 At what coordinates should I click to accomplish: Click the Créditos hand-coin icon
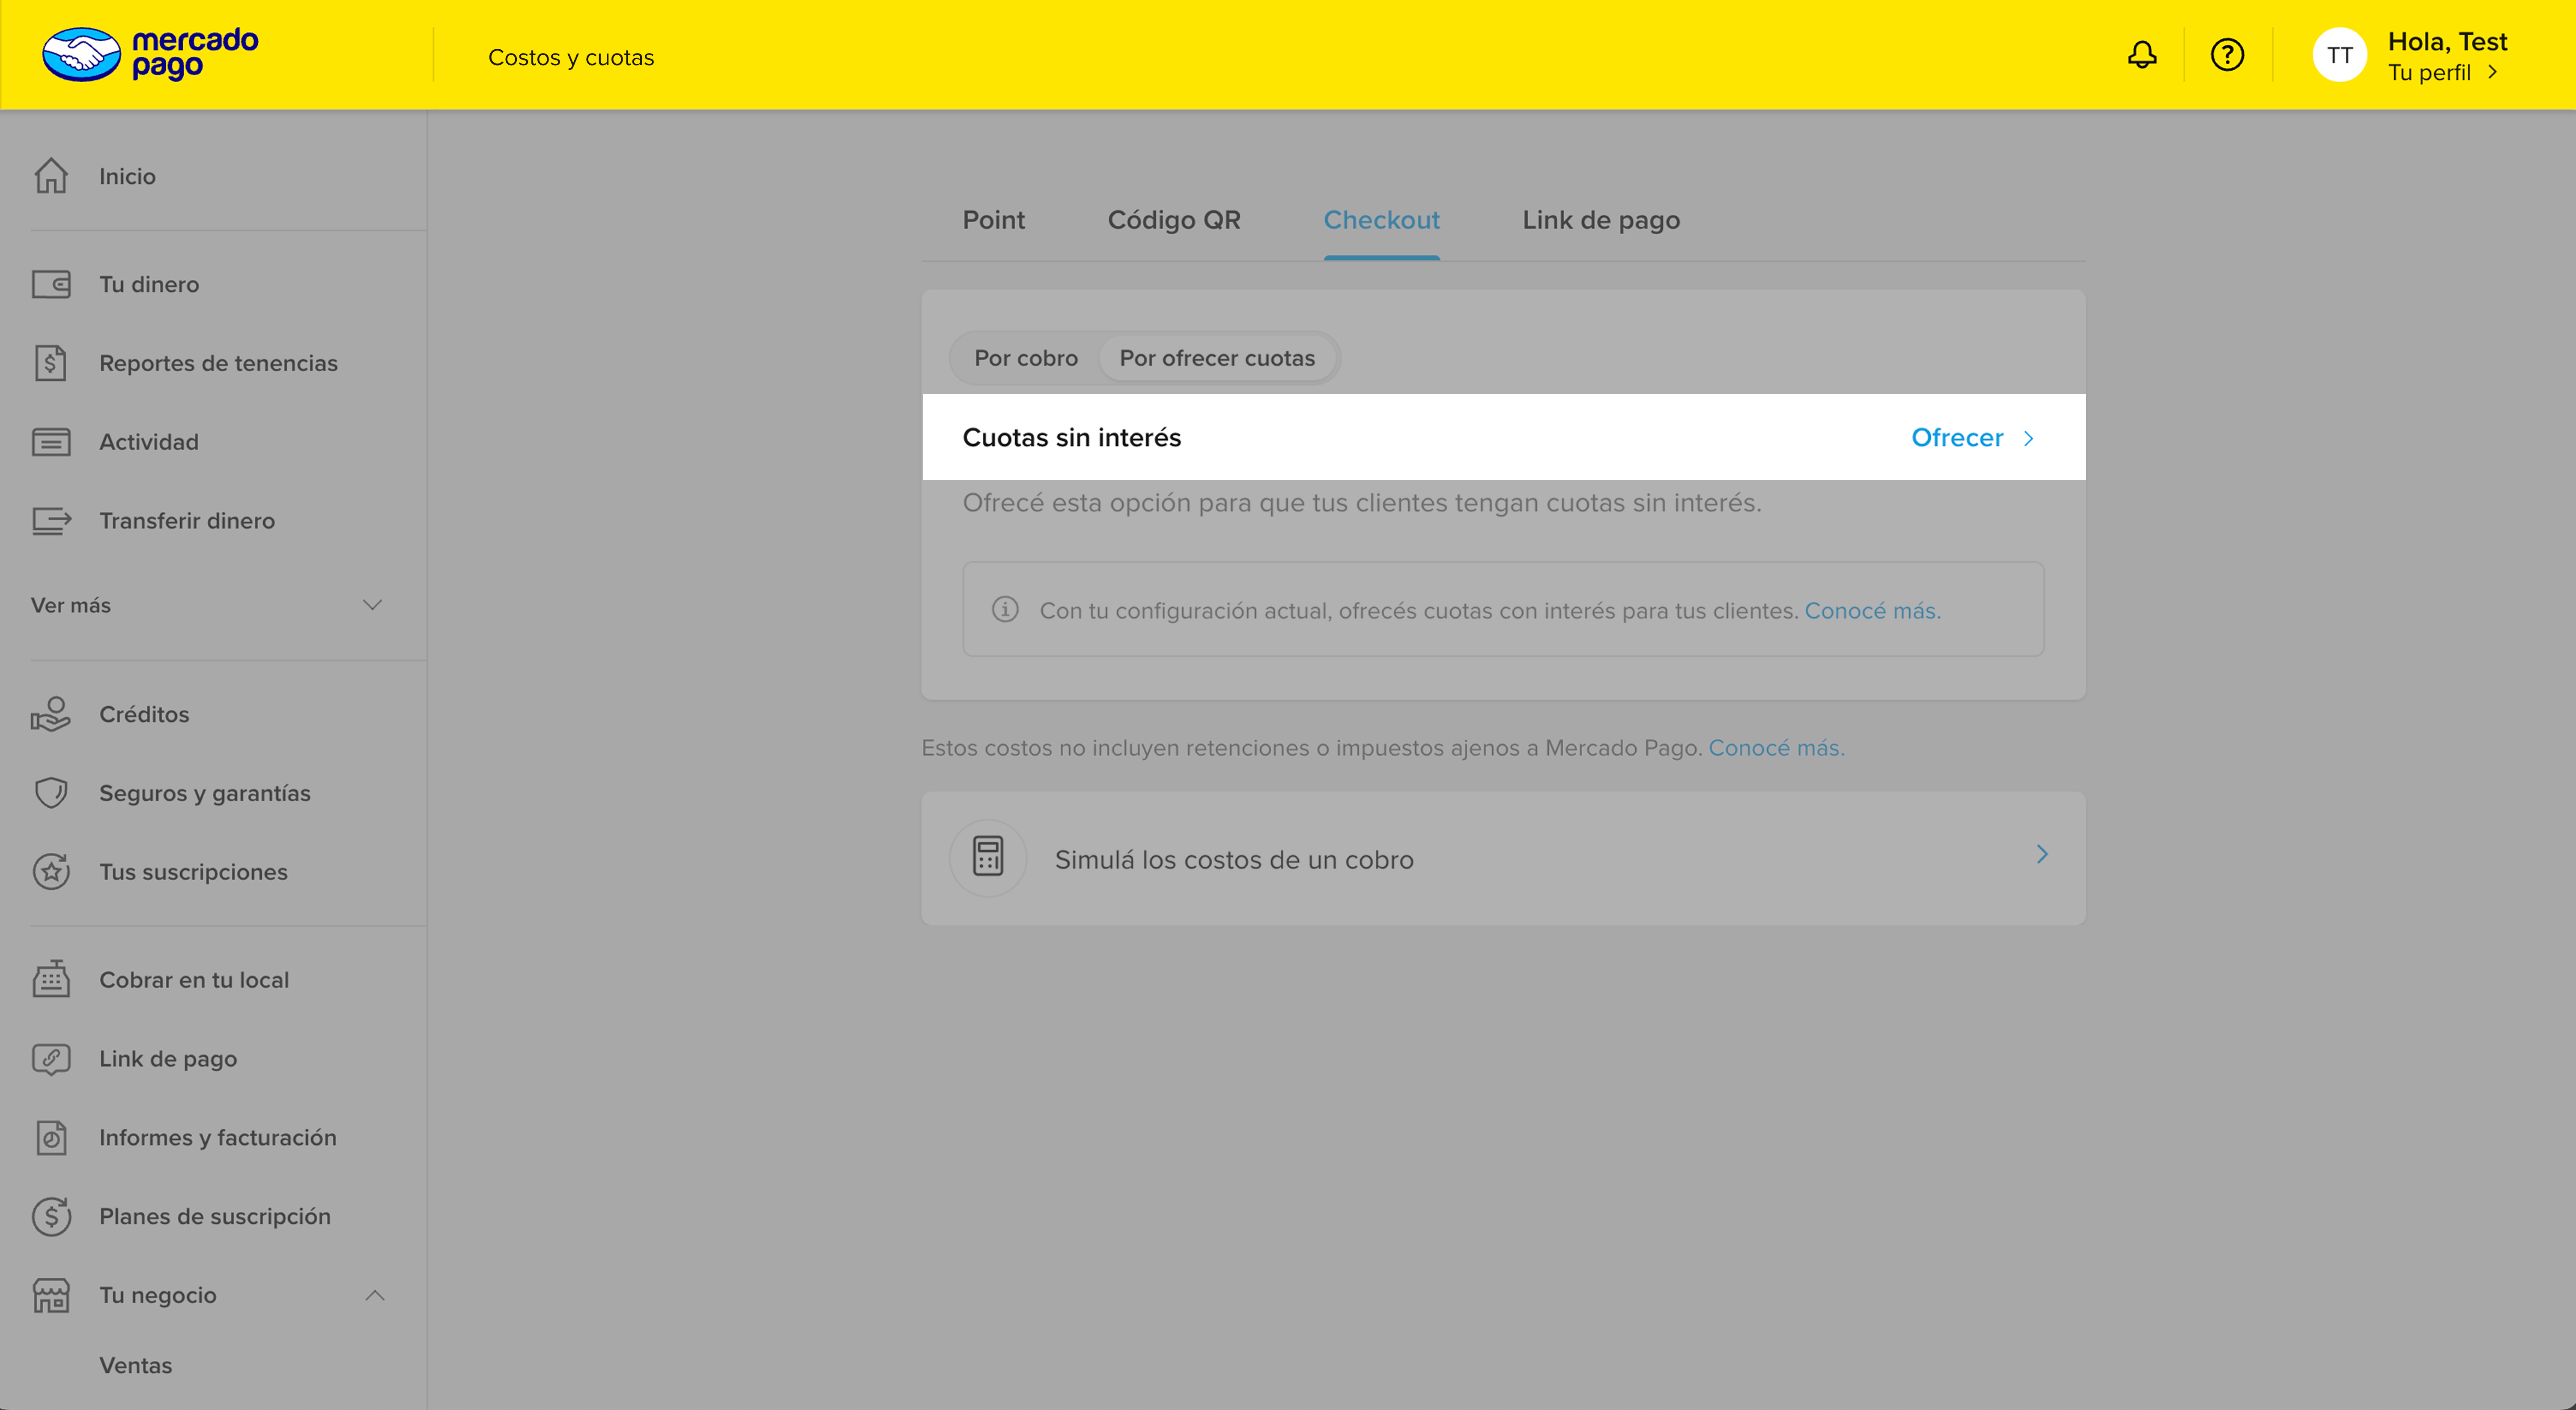tap(51, 714)
